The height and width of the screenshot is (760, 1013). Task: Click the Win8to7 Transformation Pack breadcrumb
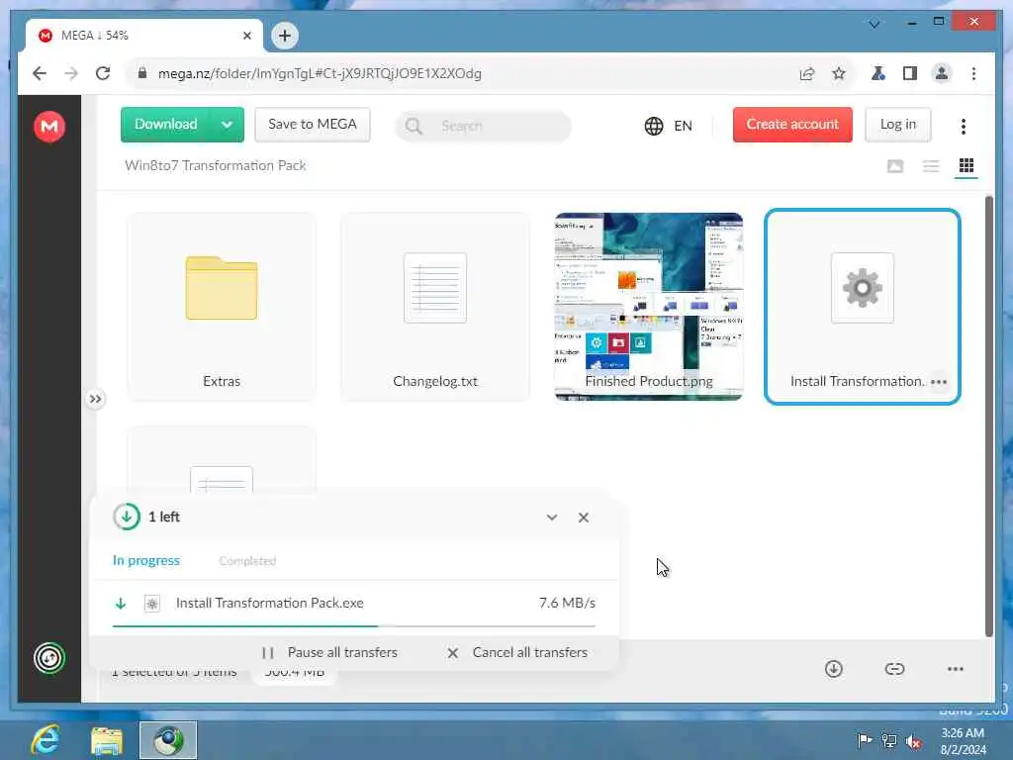tap(215, 165)
